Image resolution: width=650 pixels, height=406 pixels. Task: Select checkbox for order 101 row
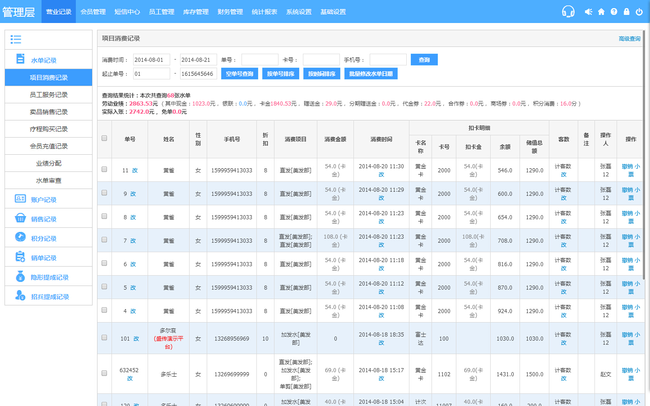click(x=104, y=337)
